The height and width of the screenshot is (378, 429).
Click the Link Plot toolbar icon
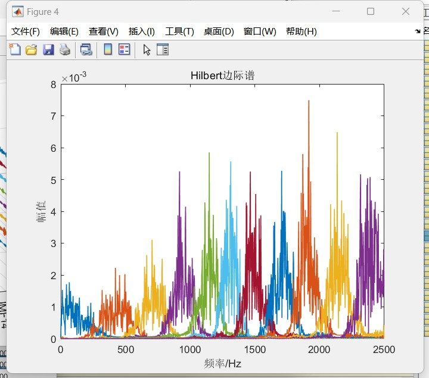pos(86,50)
